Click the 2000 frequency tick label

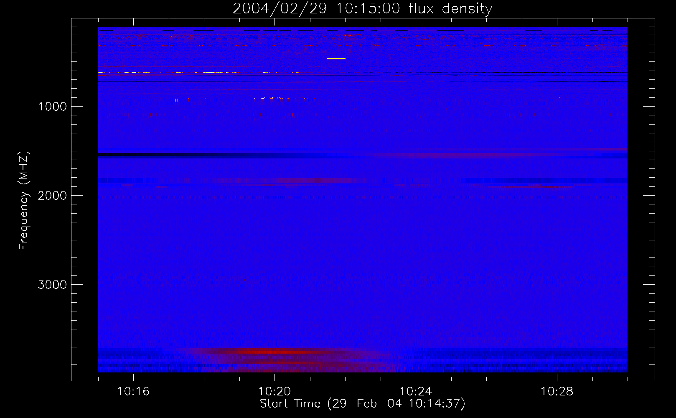(x=52, y=196)
